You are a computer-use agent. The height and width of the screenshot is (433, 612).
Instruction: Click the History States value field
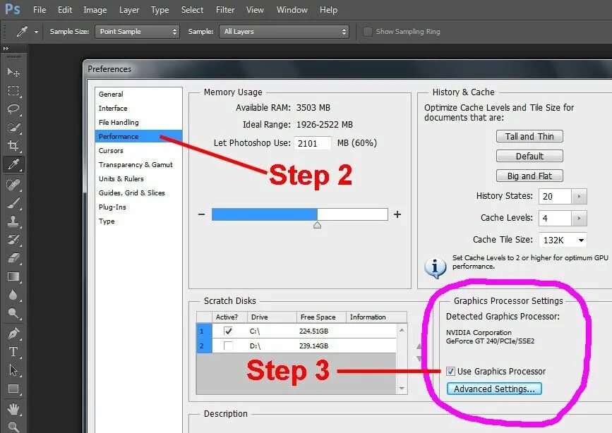(x=555, y=197)
